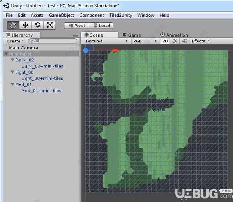Open the Assets menu
Viewport: 233px width, 202px height.
pyautogui.click(x=37, y=15)
